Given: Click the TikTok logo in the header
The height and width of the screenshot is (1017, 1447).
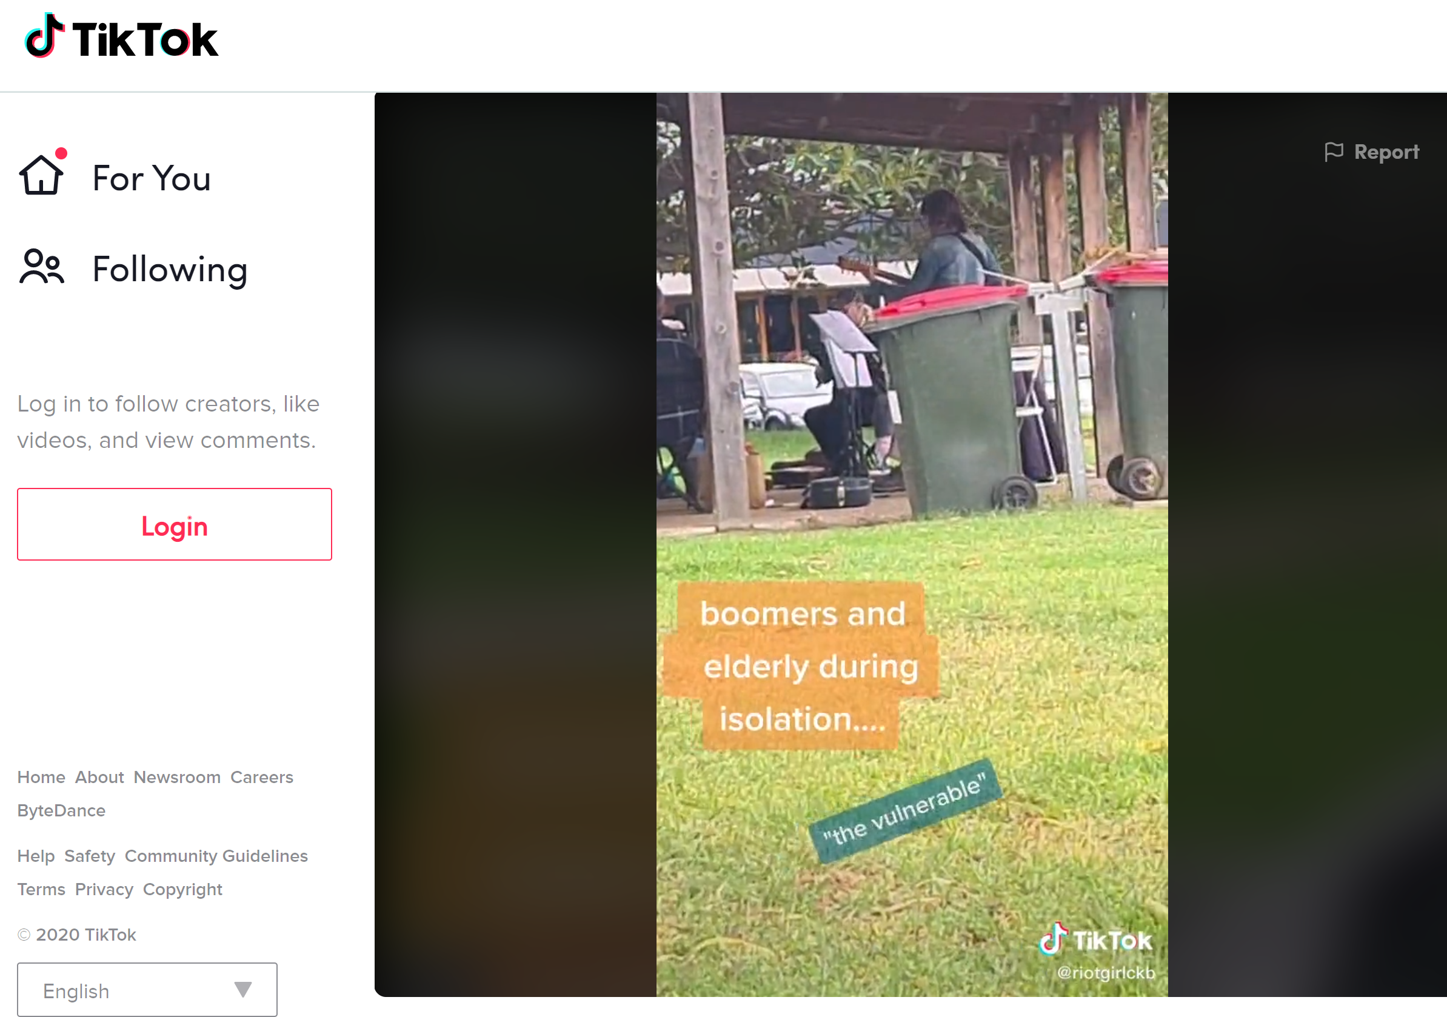Looking at the screenshot, I should click(122, 36).
